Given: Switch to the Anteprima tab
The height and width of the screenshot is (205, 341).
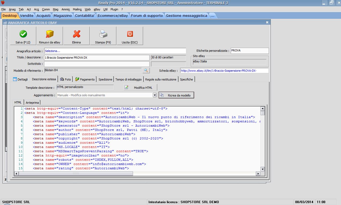Looking at the screenshot, I should 32,103.
